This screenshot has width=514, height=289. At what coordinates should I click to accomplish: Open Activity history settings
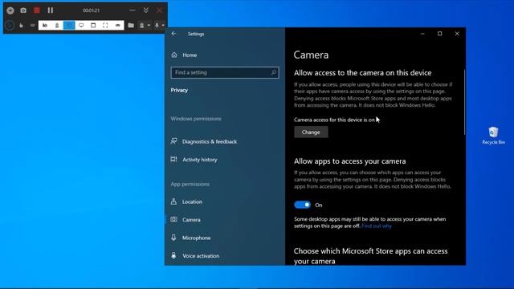194,160
